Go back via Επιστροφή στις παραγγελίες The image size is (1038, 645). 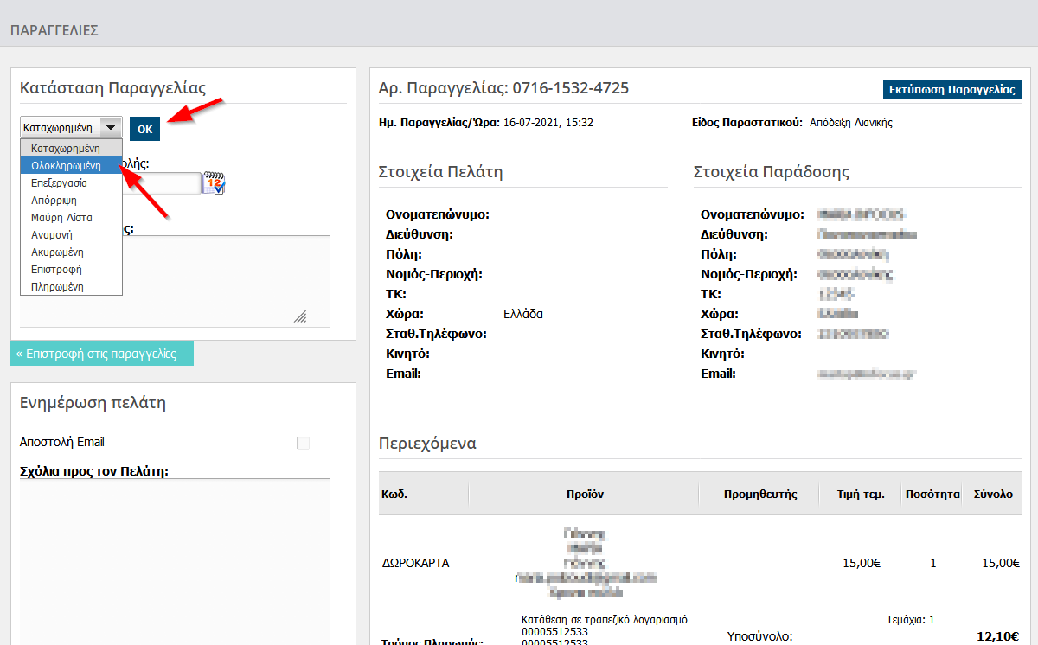[x=102, y=354]
